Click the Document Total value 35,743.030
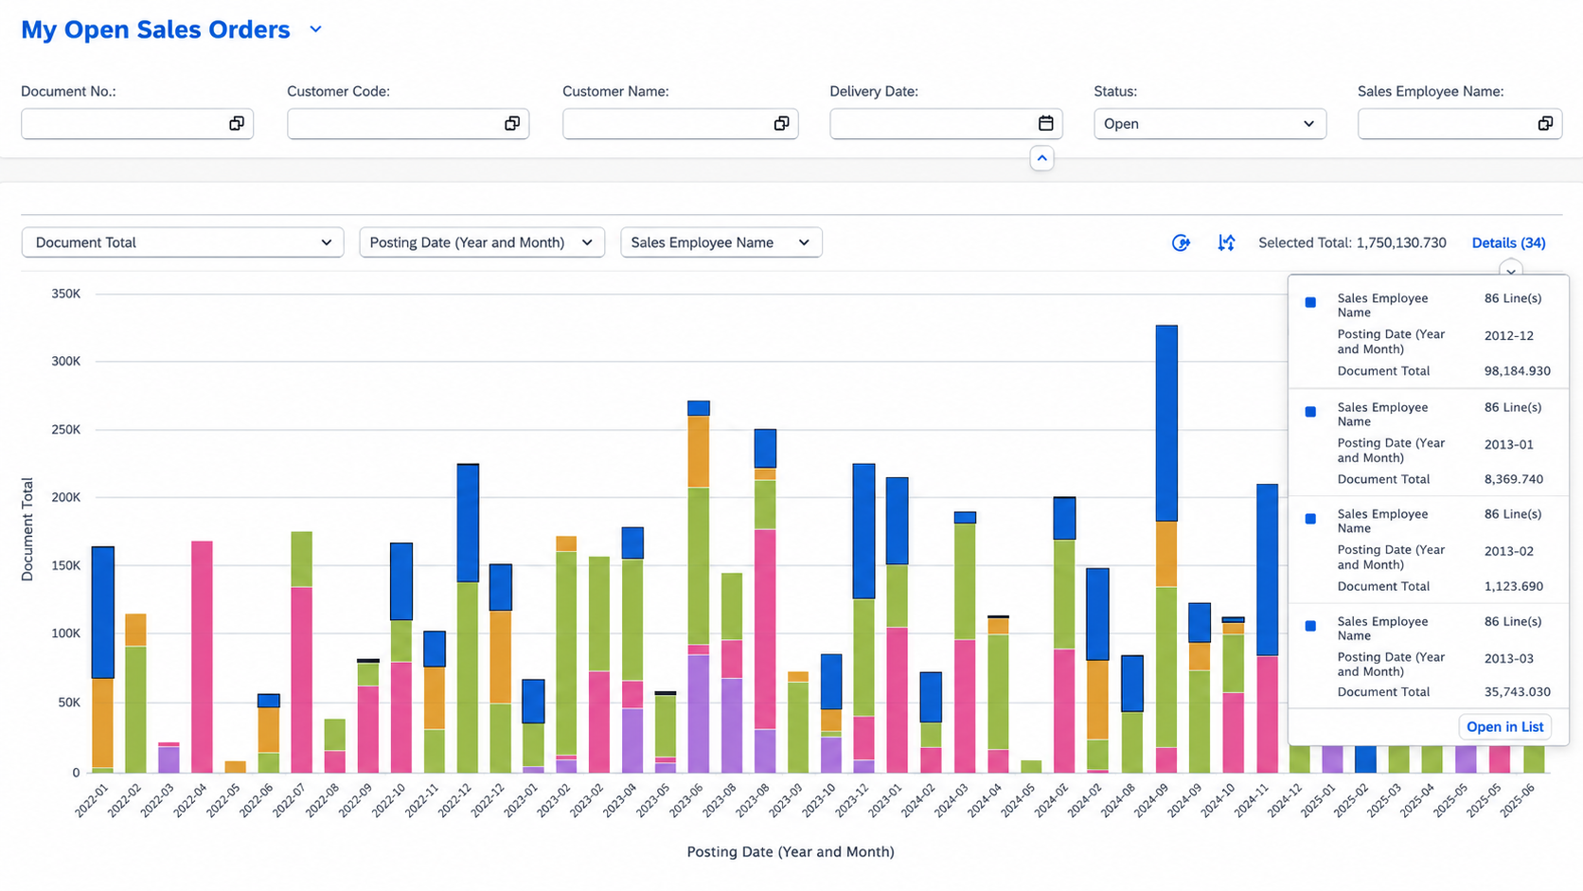 pos(1518,692)
